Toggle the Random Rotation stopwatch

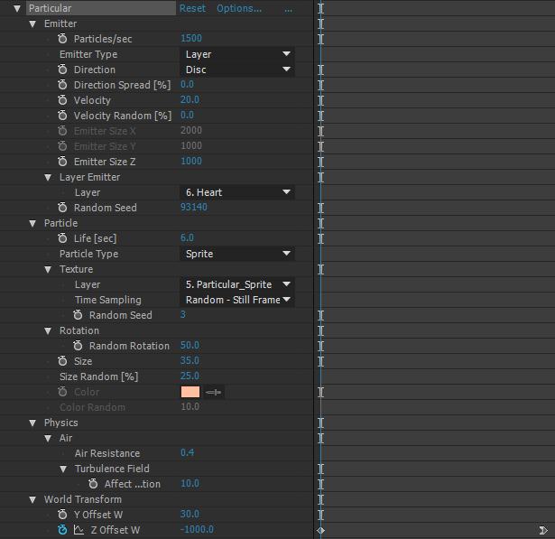click(x=78, y=346)
